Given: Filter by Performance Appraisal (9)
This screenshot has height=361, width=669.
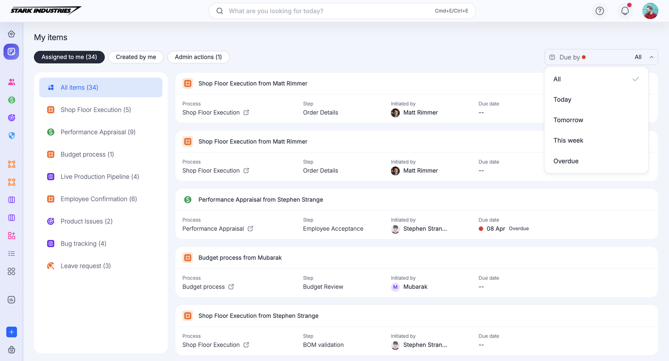Looking at the screenshot, I should click(x=98, y=132).
